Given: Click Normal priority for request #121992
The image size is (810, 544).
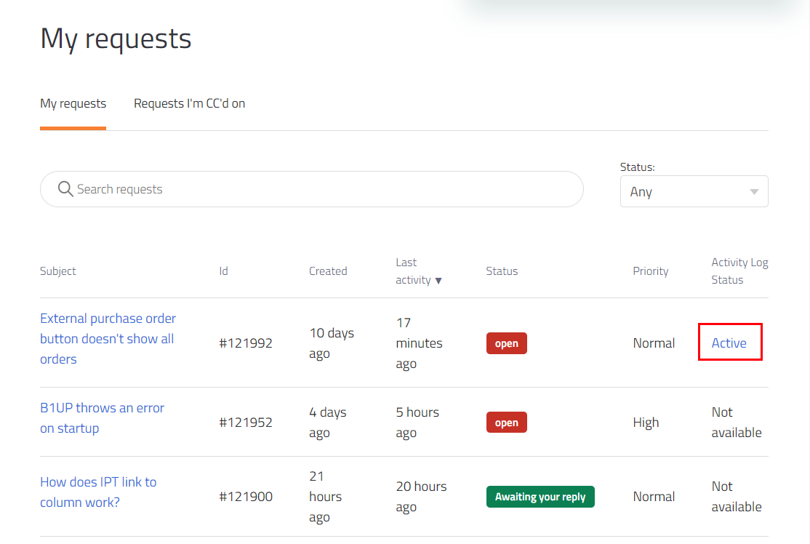Looking at the screenshot, I should coord(654,343).
